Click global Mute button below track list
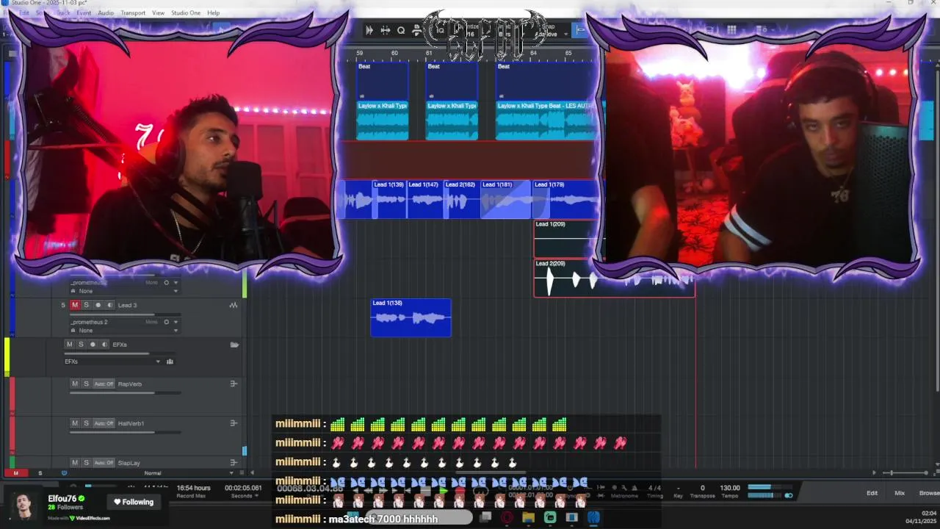This screenshot has height=529, width=940. [15, 473]
